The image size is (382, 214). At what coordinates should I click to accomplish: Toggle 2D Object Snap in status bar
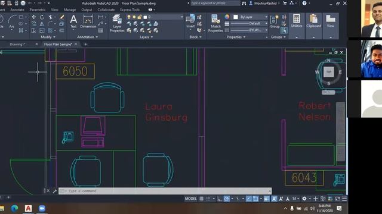point(255,199)
